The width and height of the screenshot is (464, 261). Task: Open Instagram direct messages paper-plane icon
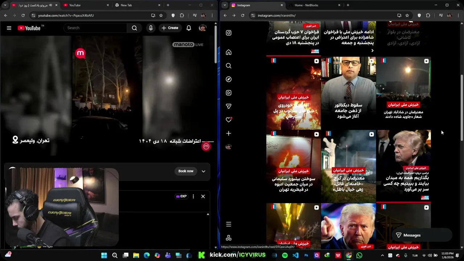229,106
